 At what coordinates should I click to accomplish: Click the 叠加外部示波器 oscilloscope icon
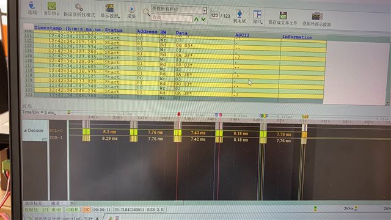(x=317, y=16)
